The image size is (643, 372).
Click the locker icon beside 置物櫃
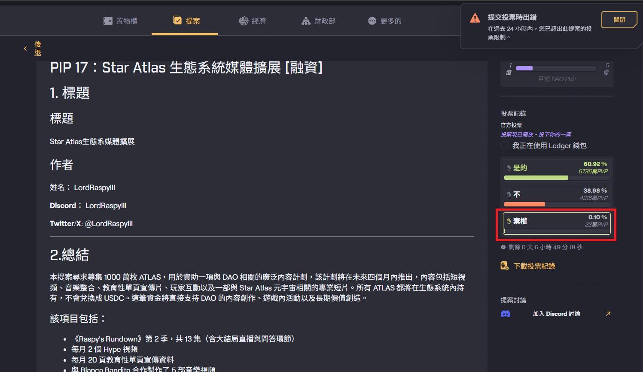pyautogui.click(x=108, y=21)
